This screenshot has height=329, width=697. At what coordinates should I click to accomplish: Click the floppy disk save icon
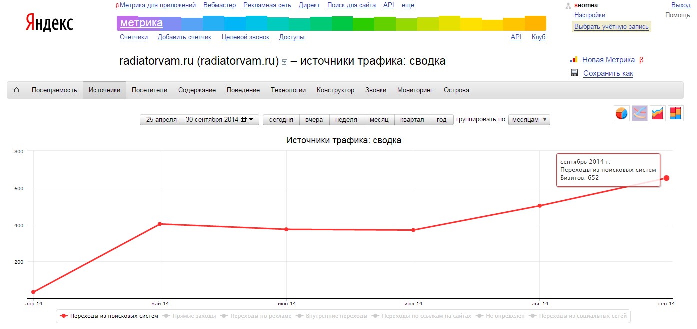[574, 73]
